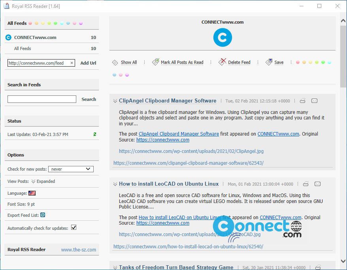Click the Delete Feed label

pyautogui.click(x=239, y=62)
